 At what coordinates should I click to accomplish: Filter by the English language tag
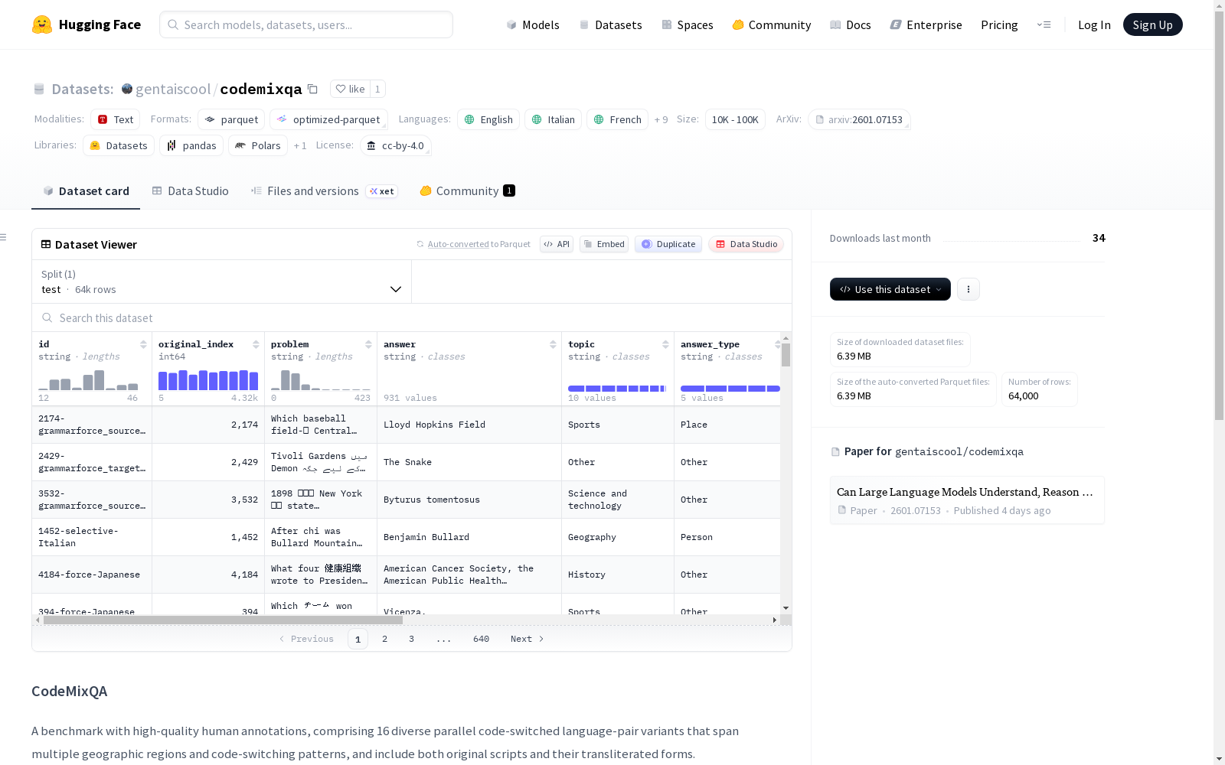pyautogui.click(x=488, y=119)
